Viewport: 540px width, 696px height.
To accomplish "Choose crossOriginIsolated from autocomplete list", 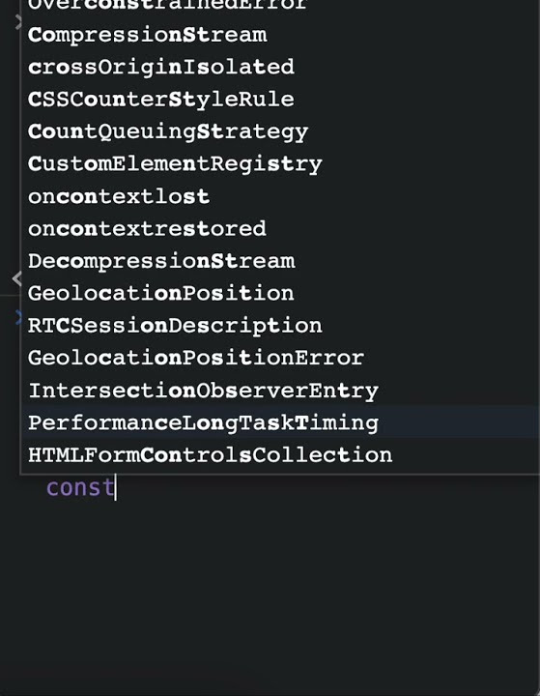I will [280, 67].
